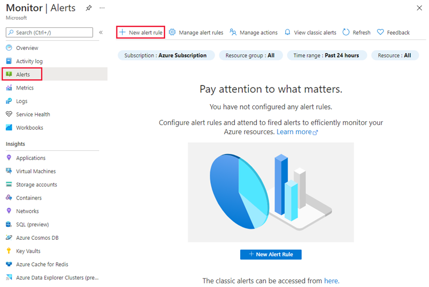Screen dimensions: 429x287
Task: Click the View classic alerts bell icon
Action: 287,32
